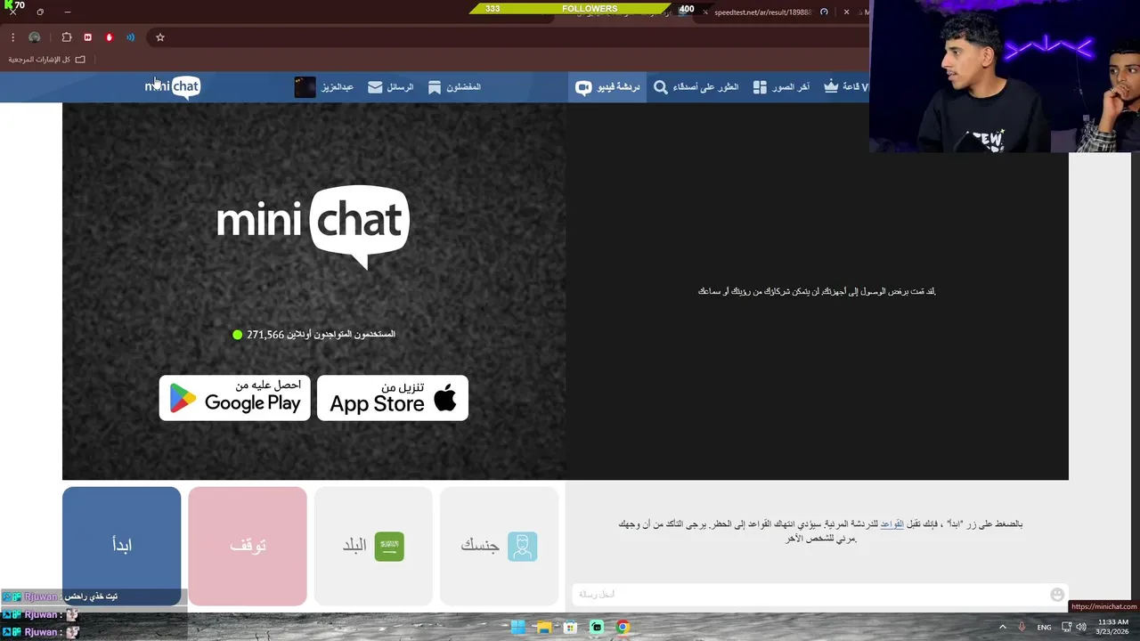Image resolution: width=1140 pixels, height=641 pixels.
Task: Open the Chrome three-dot menu
Action: tap(12, 37)
